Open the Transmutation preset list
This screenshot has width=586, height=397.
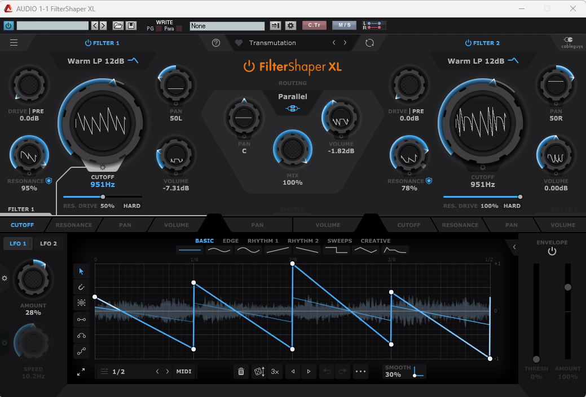coord(272,43)
